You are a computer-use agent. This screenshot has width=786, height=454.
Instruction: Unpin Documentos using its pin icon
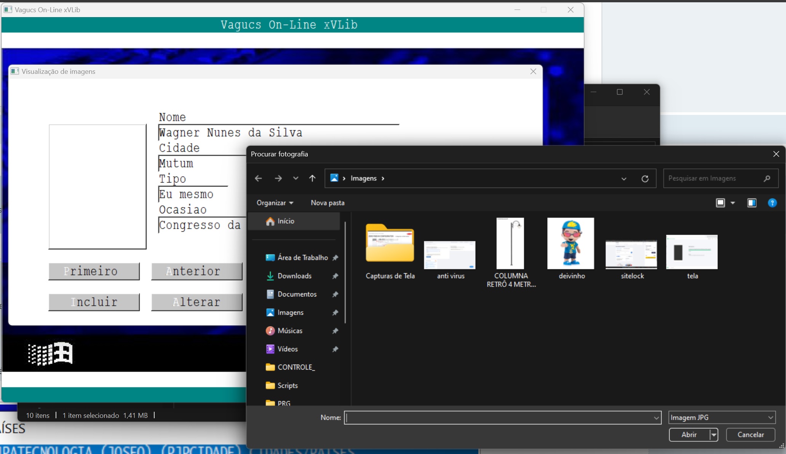pos(335,294)
